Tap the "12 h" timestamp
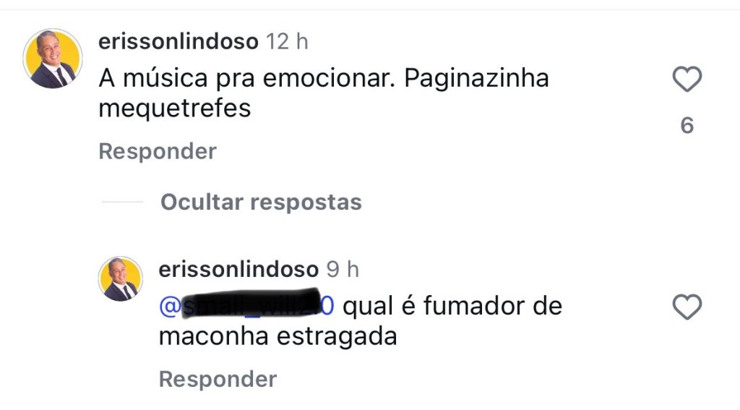 pyautogui.click(x=287, y=42)
